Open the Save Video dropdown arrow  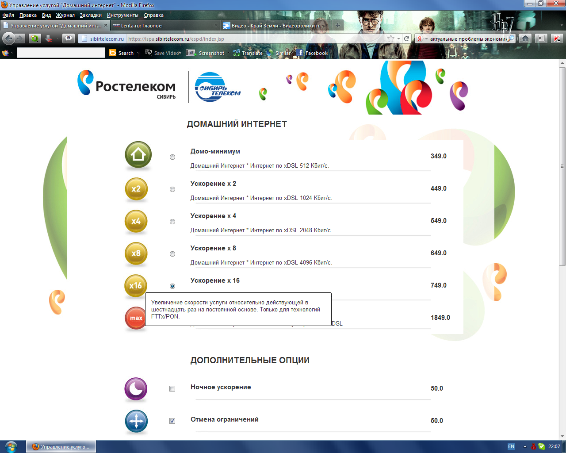click(x=180, y=53)
